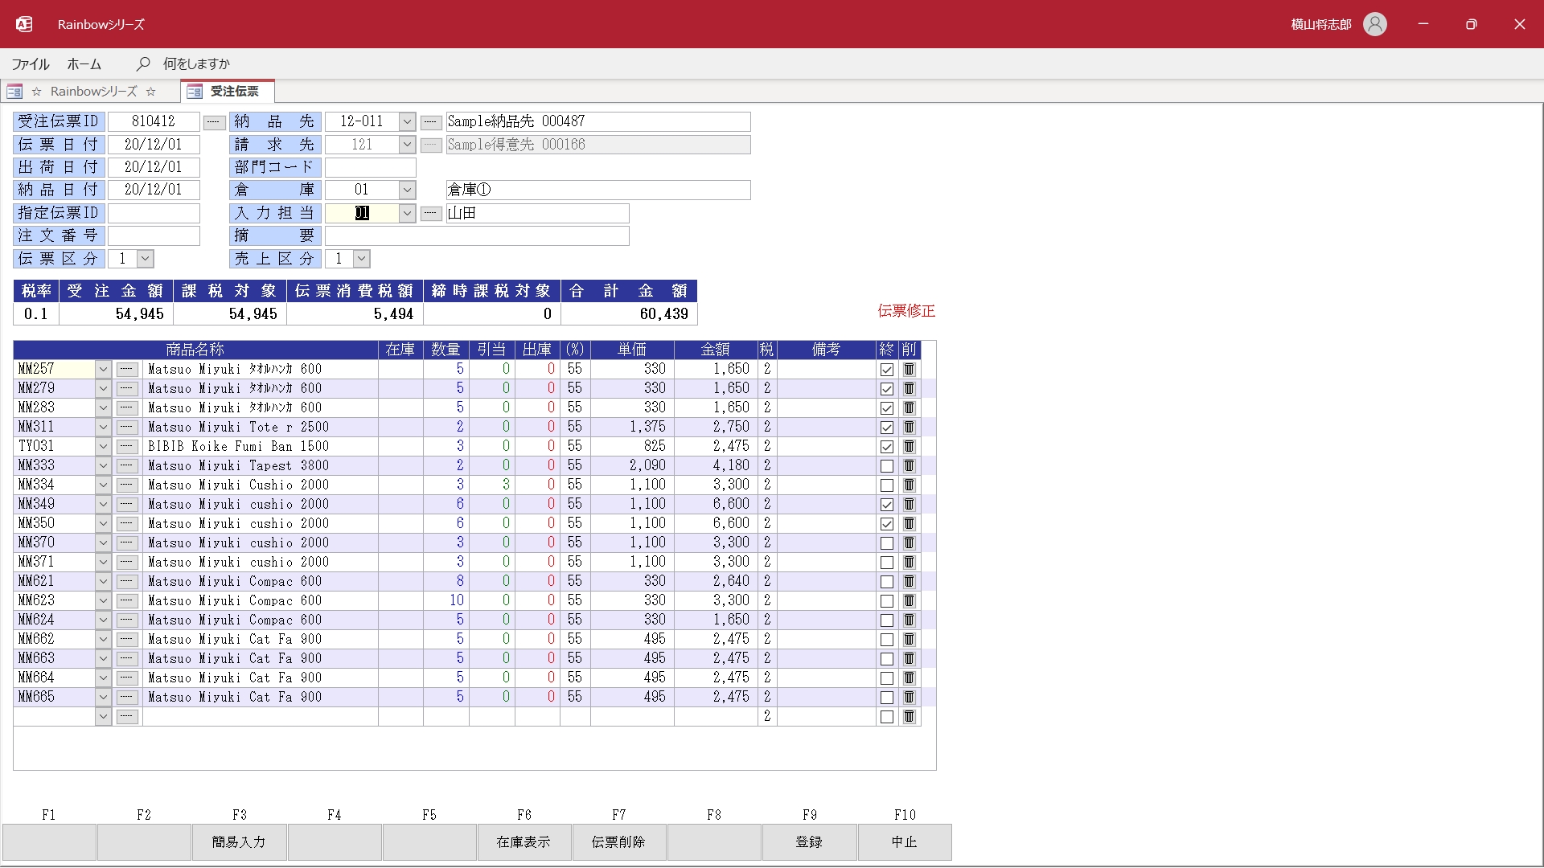Click the trash icon on row MM665
Screen dimensions: 1544x868
(909, 698)
